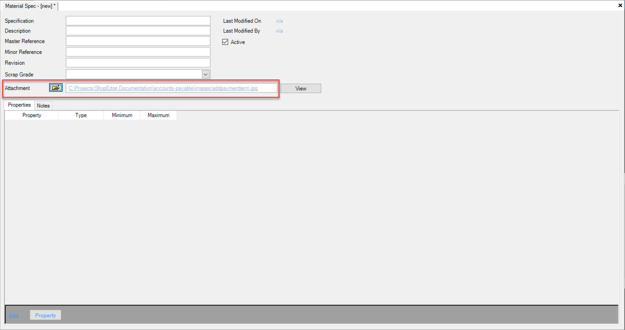Click the Add ... label in bottom bar
Image resolution: width=625 pixels, height=330 pixels.
[x=16, y=316]
